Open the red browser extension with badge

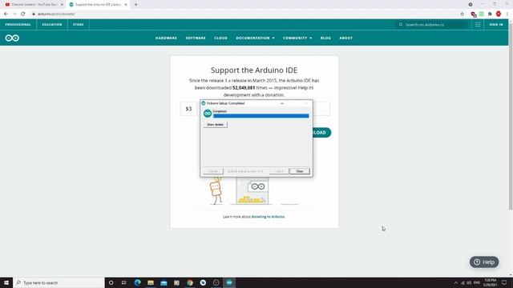[473, 14]
